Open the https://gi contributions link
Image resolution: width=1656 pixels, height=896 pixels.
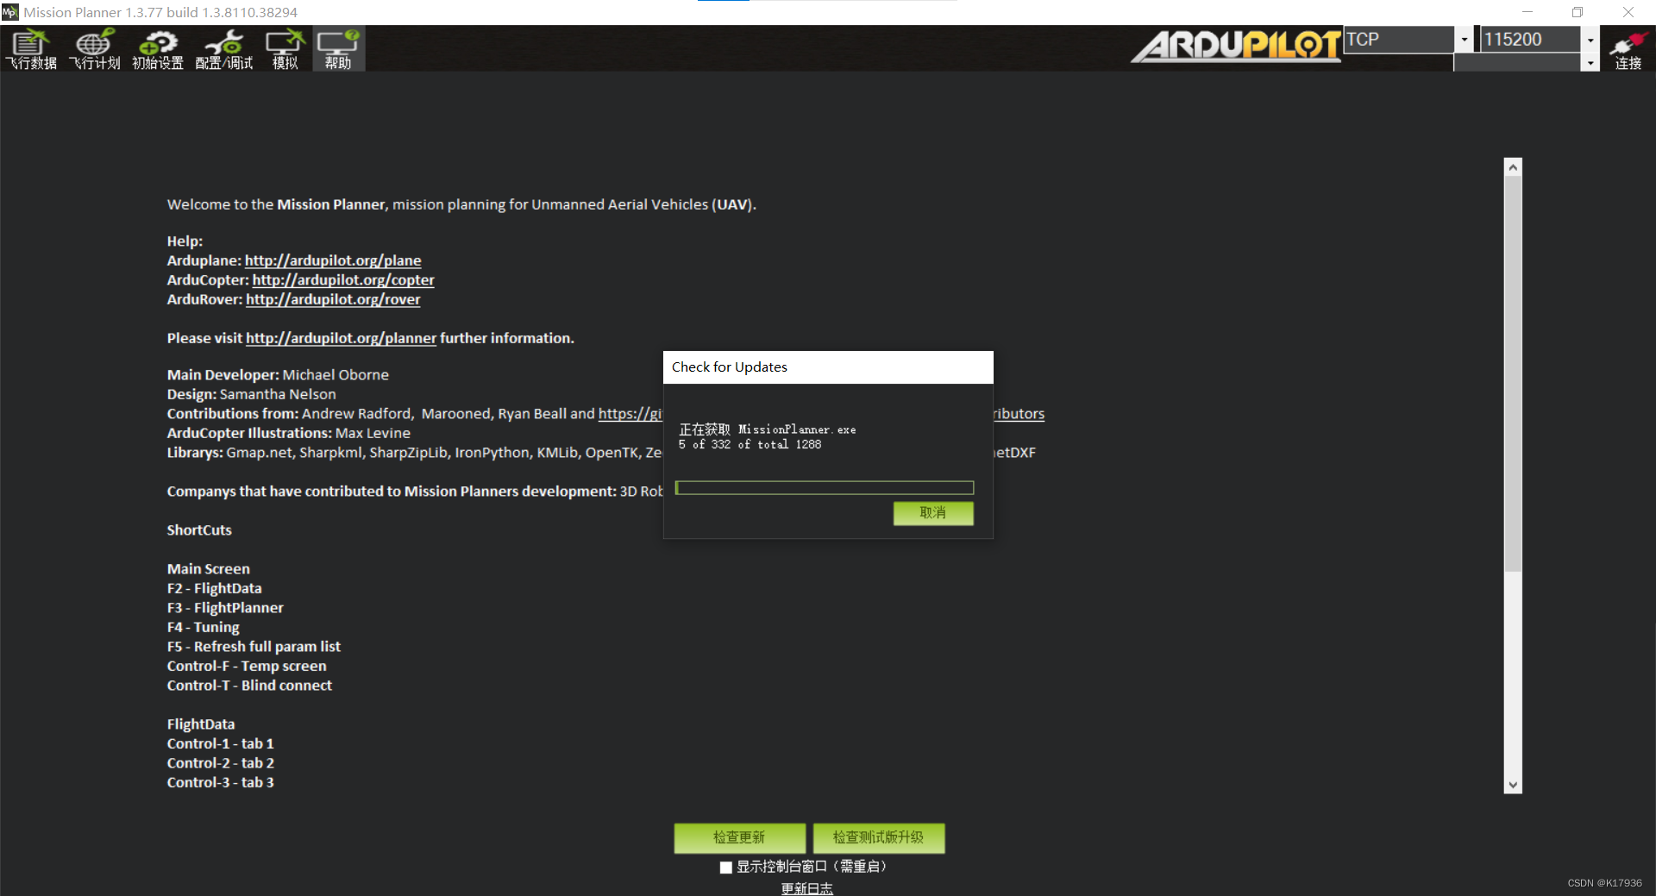click(x=630, y=414)
